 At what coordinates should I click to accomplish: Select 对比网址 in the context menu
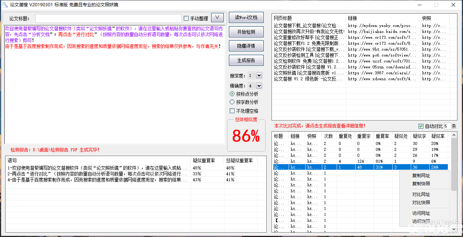click(421, 194)
